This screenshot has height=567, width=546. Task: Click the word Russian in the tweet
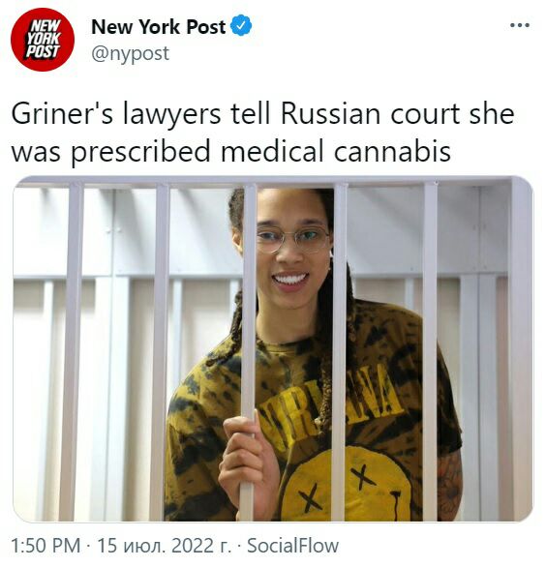pyautogui.click(x=330, y=113)
